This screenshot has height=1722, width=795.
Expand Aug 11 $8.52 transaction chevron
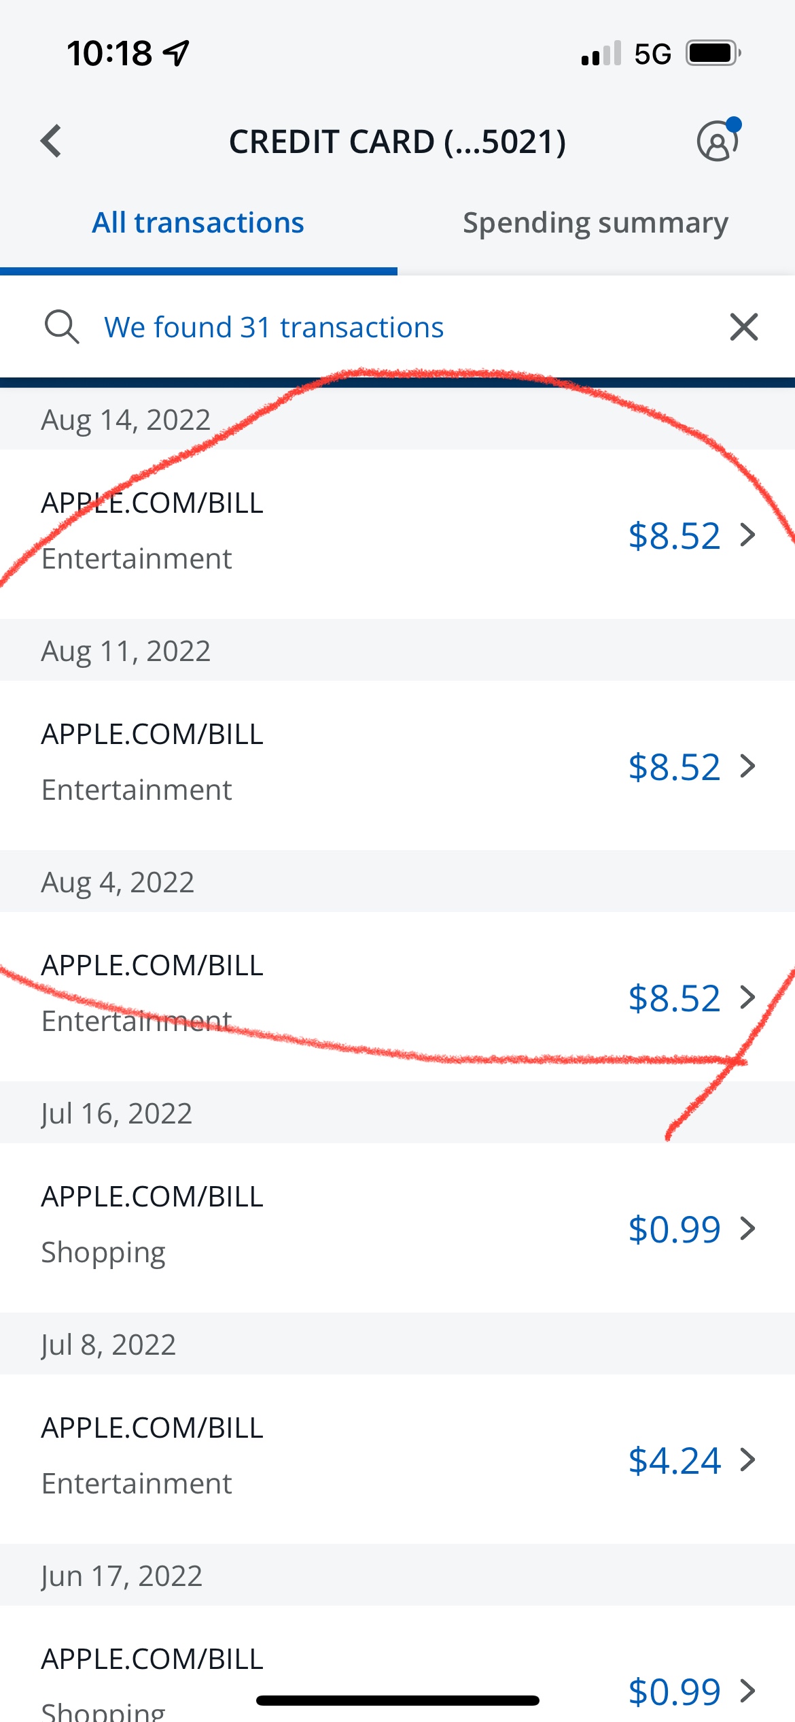[747, 766]
